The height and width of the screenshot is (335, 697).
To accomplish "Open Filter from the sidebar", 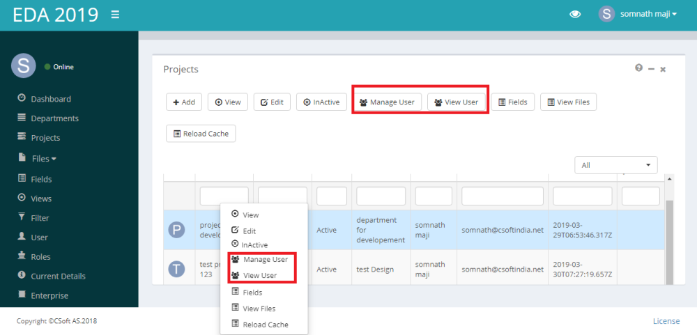I will click(x=40, y=218).
